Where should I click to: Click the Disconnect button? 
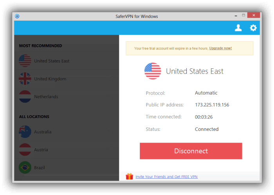click(x=191, y=151)
